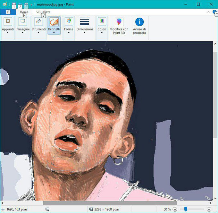Click the Avviso di prodotto info icon
Screen dimensions: 218x213
pos(139,22)
